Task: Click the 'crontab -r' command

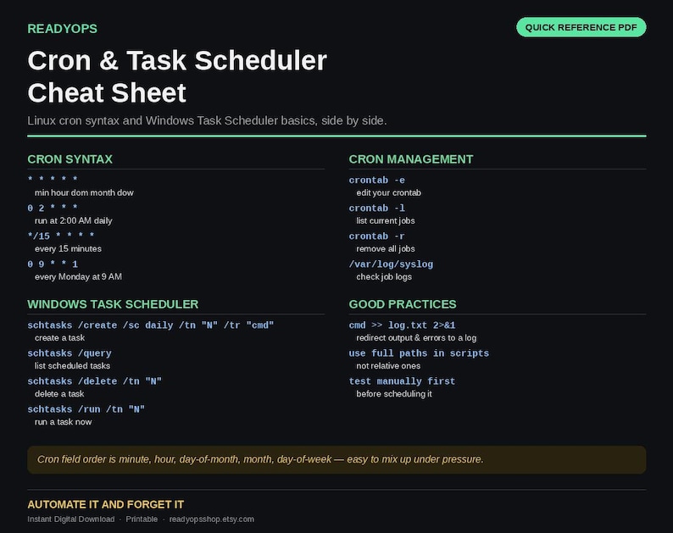Action: click(377, 236)
